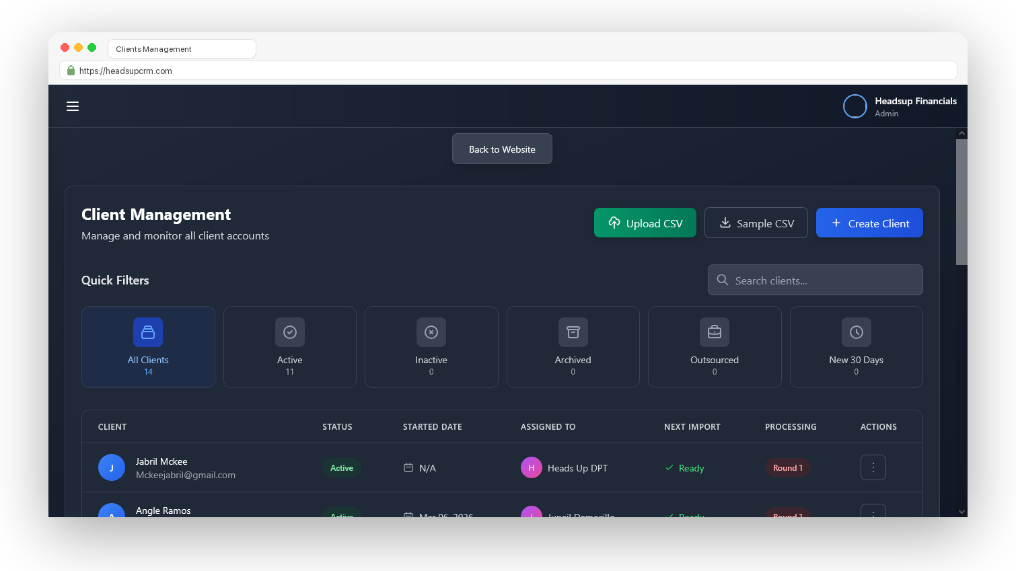1016x571 pixels.
Task: Click the Mckeejabril@gmail.com email
Action: (186, 475)
